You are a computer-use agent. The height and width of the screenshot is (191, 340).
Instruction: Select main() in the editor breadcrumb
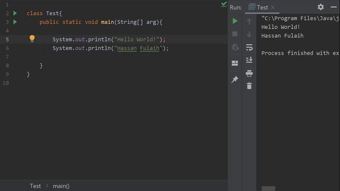61,186
